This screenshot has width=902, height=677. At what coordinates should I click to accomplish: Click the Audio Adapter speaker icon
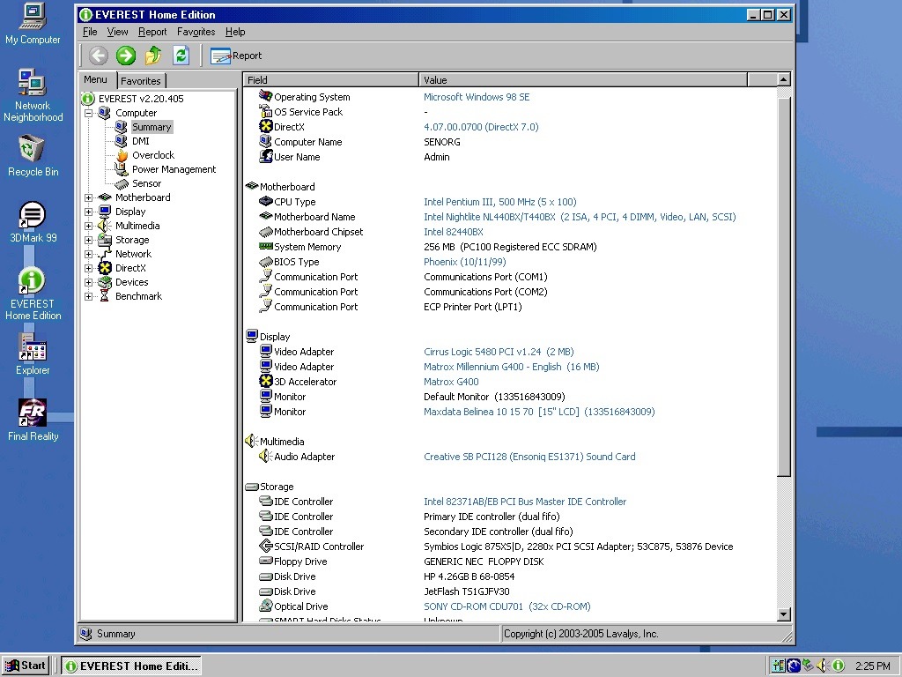264,456
